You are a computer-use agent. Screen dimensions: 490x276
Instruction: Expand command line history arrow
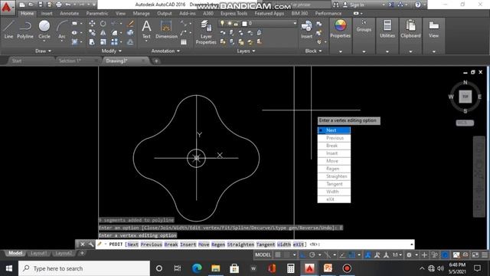pyautogui.click(x=411, y=244)
